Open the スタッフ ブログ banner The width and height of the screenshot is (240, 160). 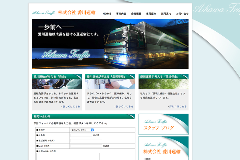163,124
